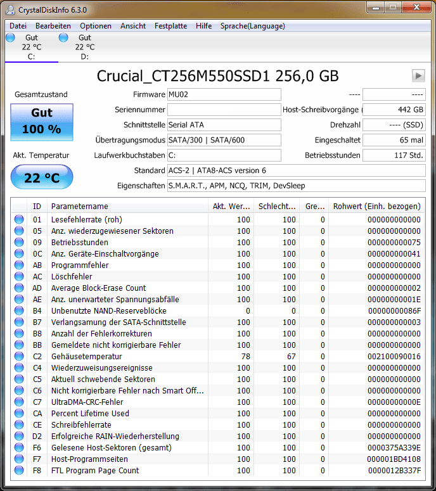Click the Schlecht... column header

pyautogui.click(x=276, y=207)
